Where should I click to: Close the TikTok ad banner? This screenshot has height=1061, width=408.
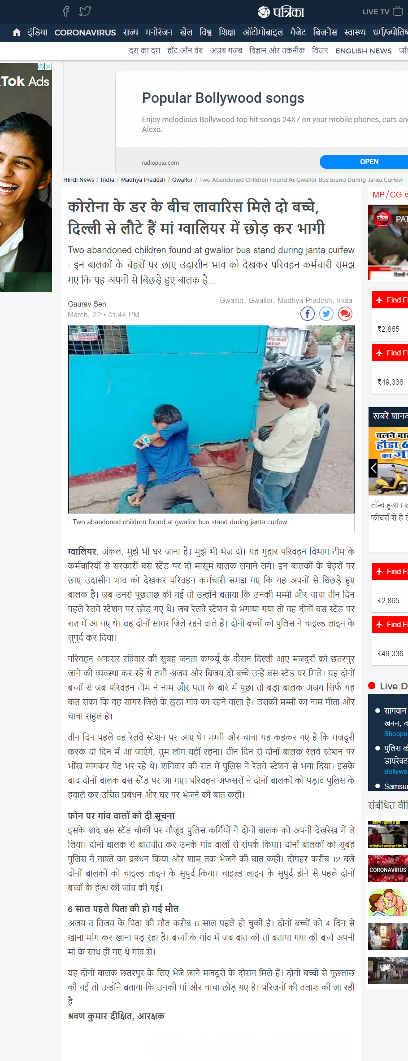click(x=48, y=66)
